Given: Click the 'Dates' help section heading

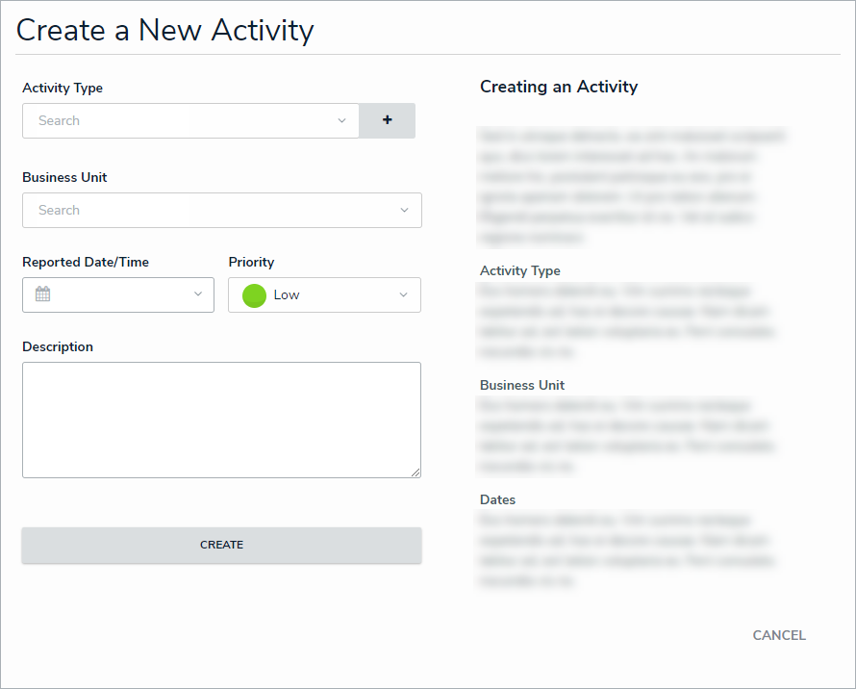Looking at the screenshot, I should (x=497, y=499).
